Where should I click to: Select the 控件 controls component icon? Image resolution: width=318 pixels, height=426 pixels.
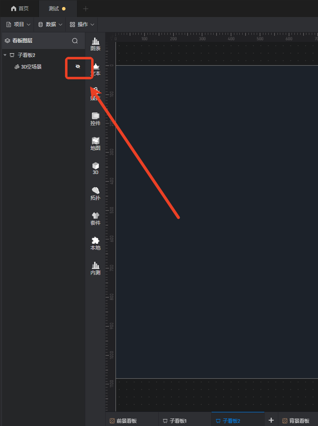point(95,119)
